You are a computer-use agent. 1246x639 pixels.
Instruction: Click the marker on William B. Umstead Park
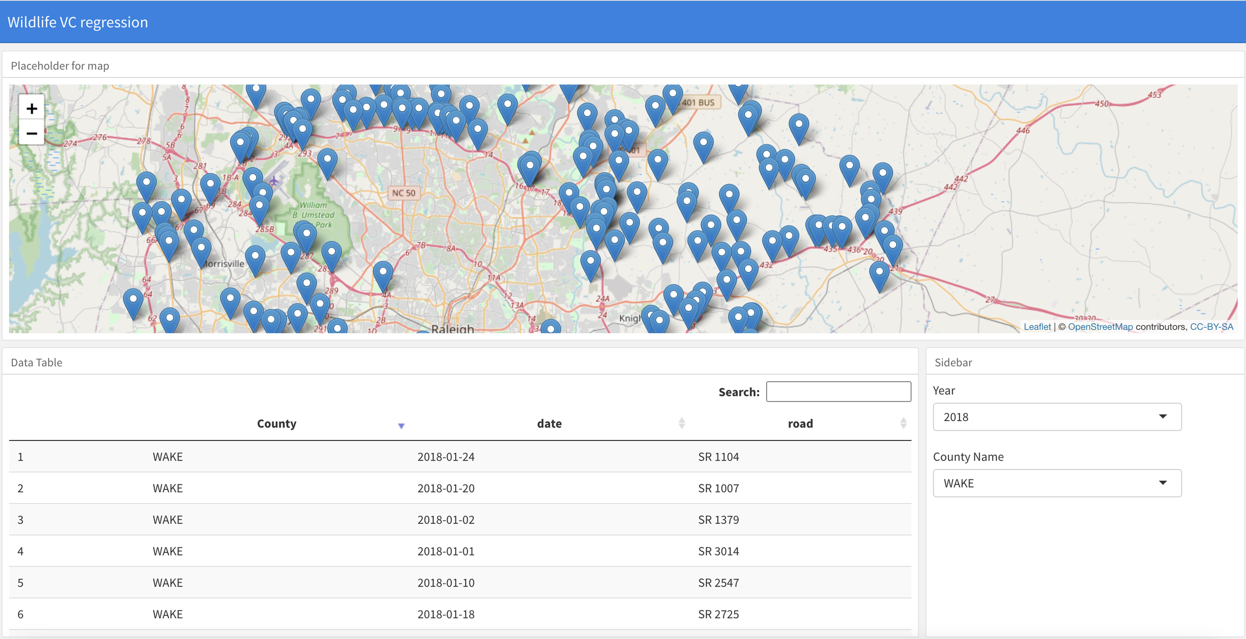coord(306,235)
